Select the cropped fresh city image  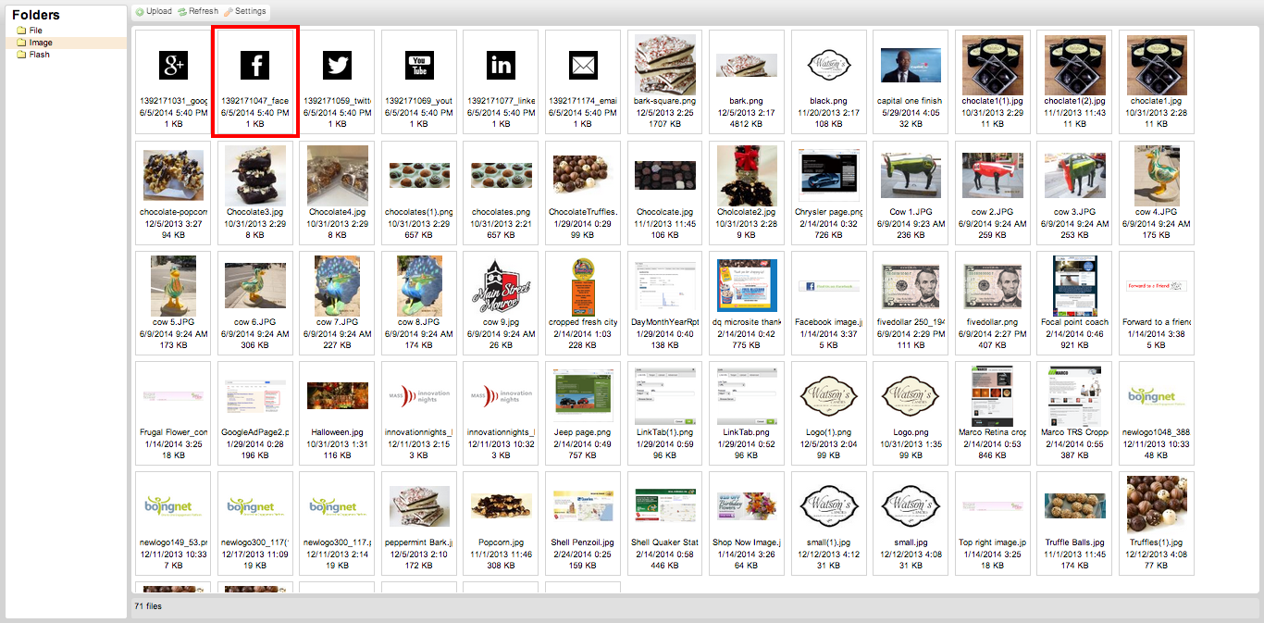[583, 304]
